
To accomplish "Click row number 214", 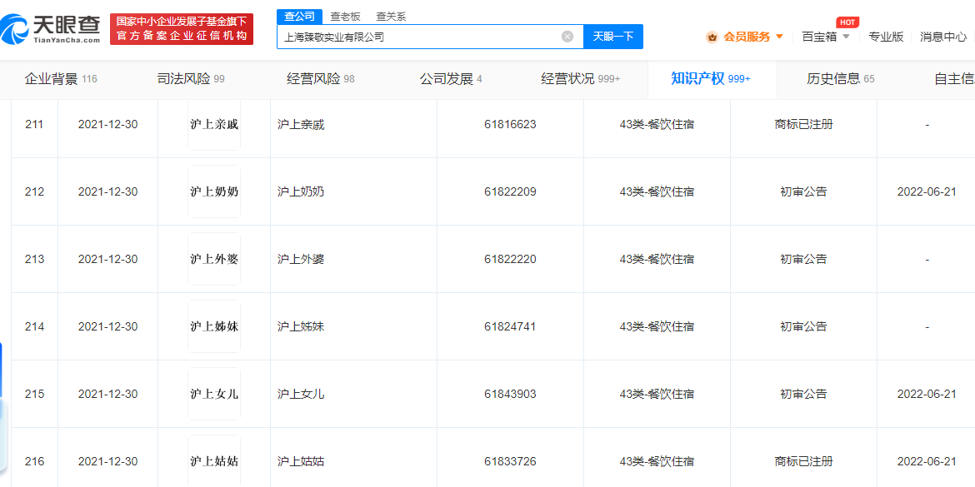I will (x=34, y=326).
